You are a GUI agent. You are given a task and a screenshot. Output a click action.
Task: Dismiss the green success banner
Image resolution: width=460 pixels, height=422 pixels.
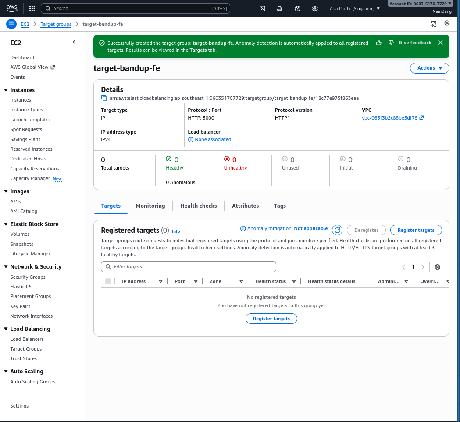point(440,43)
